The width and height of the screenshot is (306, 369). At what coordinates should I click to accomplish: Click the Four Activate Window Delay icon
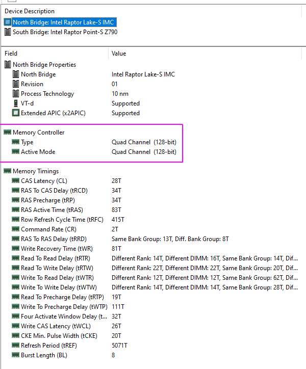pos(15,316)
